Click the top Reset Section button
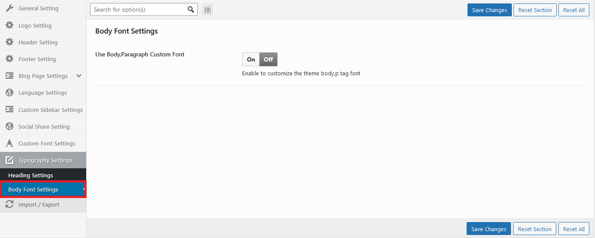Image resolution: width=595 pixels, height=238 pixels. (x=535, y=10)
